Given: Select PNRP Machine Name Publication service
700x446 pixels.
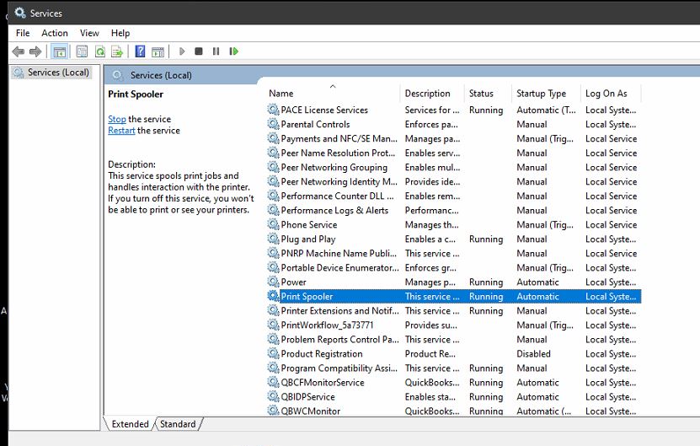Looking at the screenshot, I should (454, 253).
